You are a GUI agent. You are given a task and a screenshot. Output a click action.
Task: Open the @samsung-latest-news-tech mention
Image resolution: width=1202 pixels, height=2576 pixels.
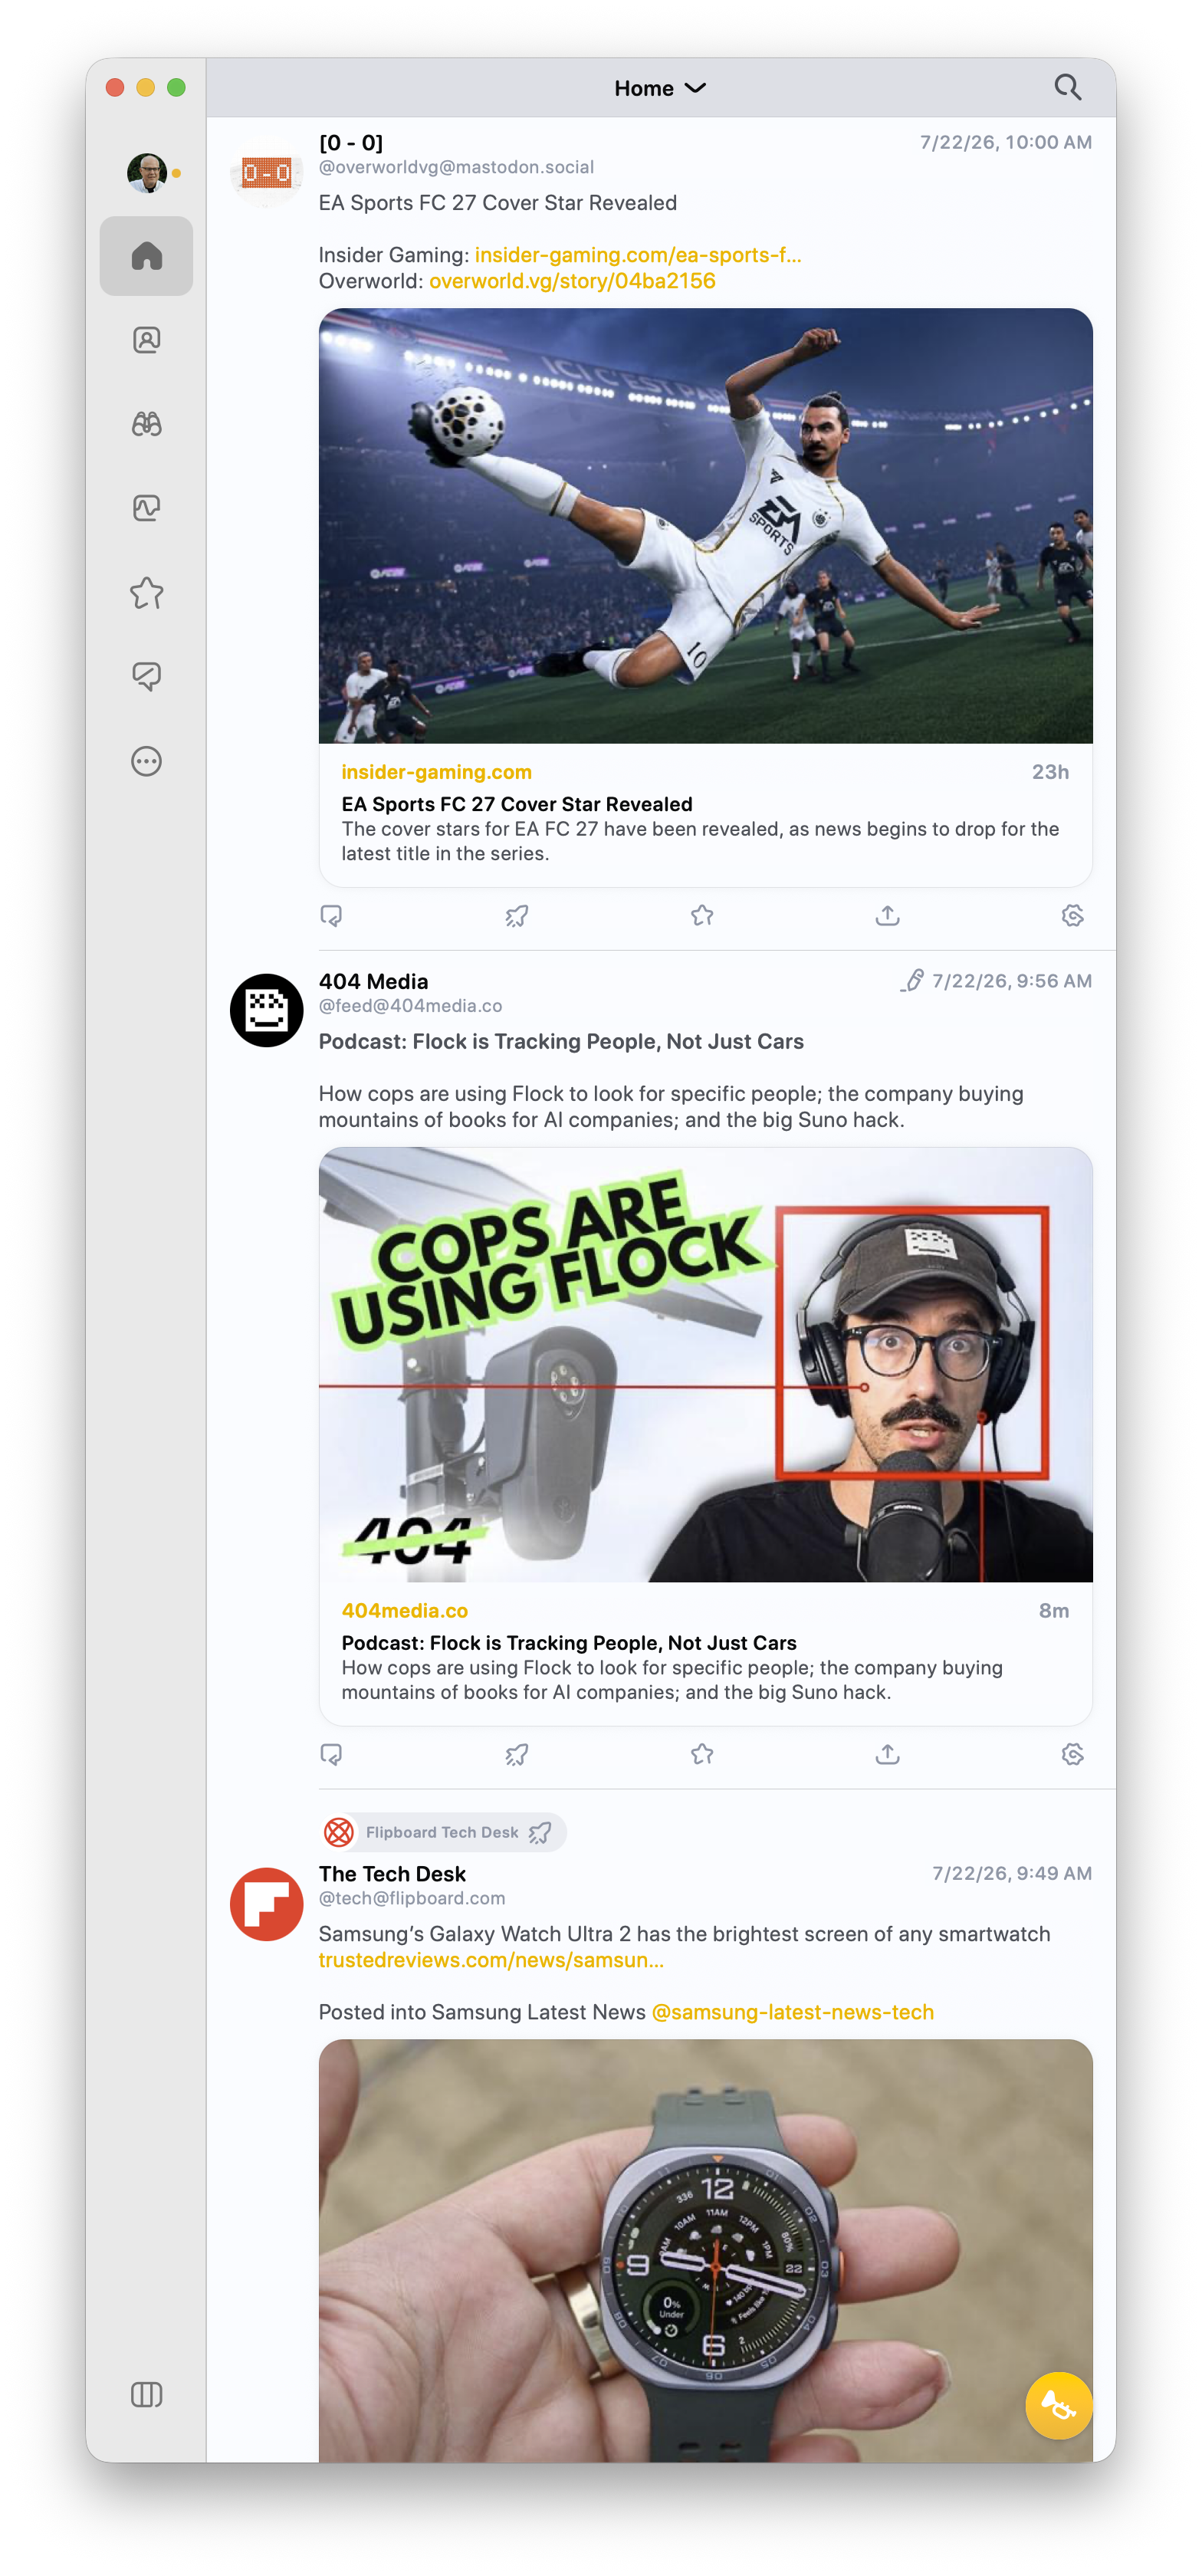tap(792, 2012)
